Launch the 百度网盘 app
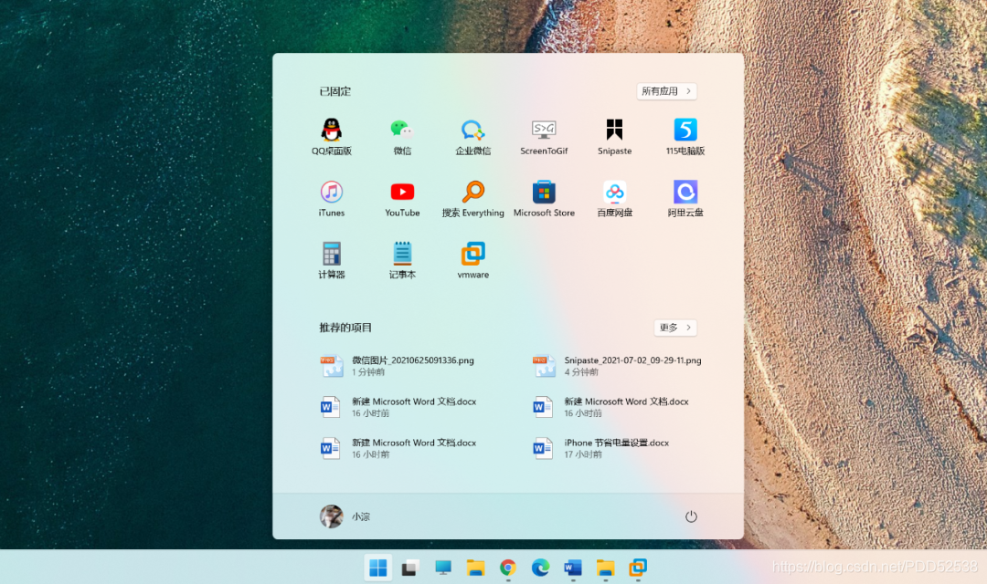Screen dimensions: 987x584 [614, 198]
